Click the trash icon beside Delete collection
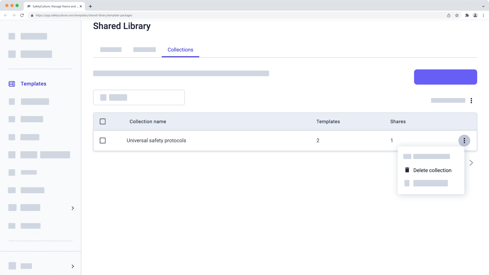The height and width of the screenshot is (275, 489). [407, 170]
